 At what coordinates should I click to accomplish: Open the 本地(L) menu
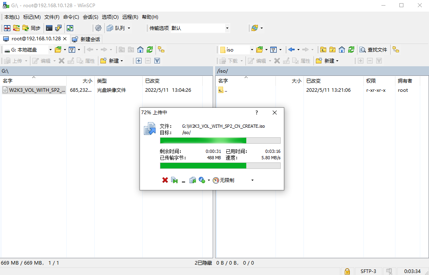tap(12, 17)
